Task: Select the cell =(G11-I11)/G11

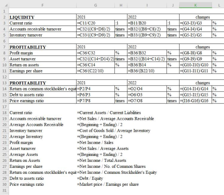Action: (196, 71)
